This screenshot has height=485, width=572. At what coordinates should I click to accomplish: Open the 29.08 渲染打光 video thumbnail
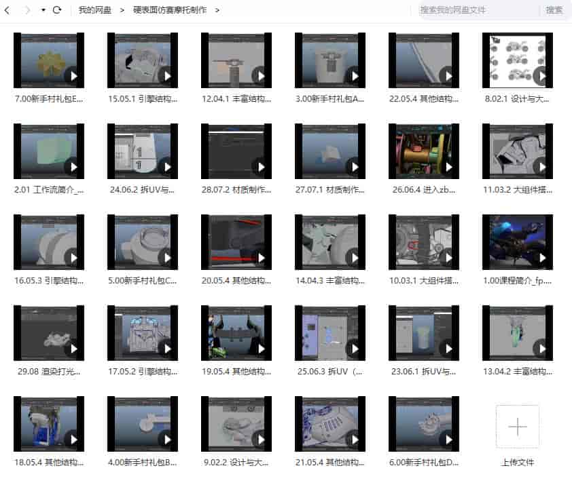pyautogui.click(x=48, y=332)
